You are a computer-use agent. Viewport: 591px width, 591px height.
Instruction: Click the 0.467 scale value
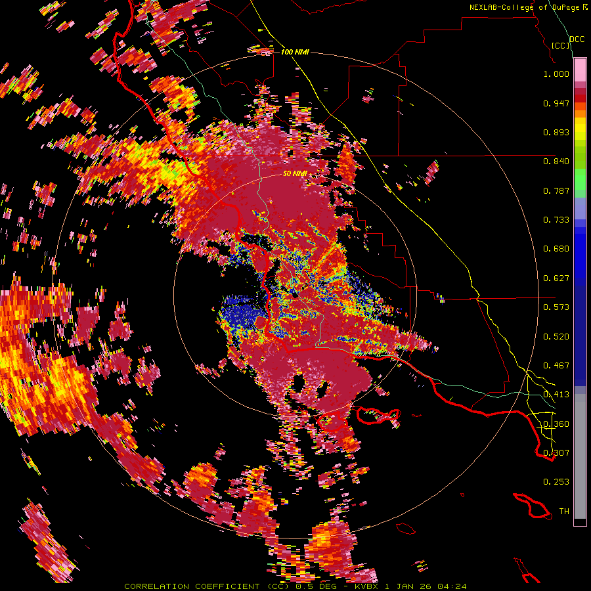click(556, 366)
